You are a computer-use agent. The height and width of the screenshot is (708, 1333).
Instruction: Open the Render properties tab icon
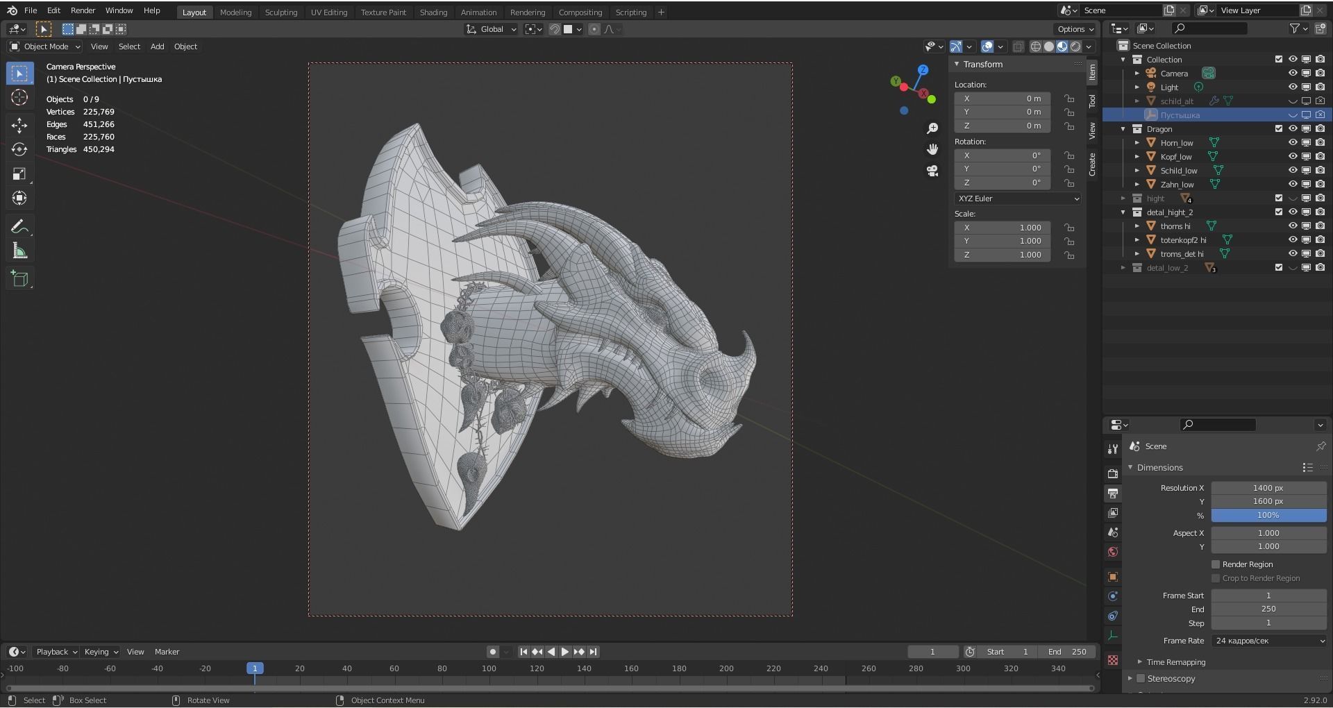[1113, 473]
